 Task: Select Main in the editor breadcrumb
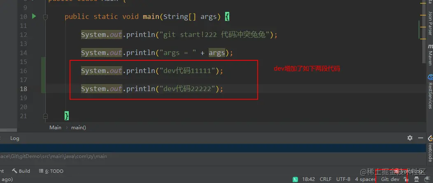tap(55, 128)
